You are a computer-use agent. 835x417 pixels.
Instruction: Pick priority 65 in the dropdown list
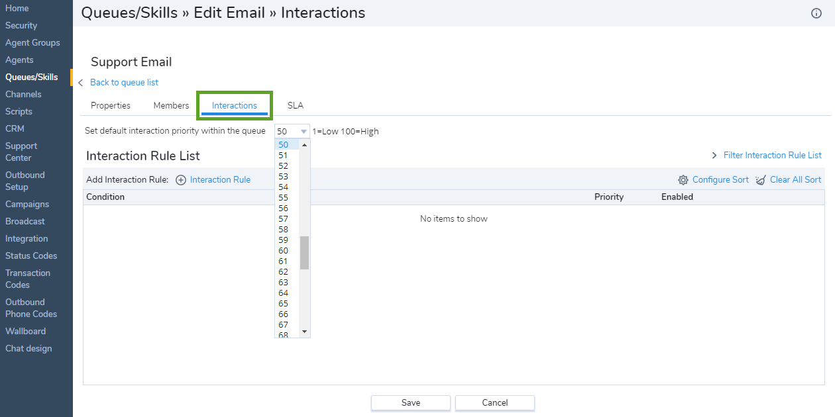pyautogui.click(x=287, y=303)
